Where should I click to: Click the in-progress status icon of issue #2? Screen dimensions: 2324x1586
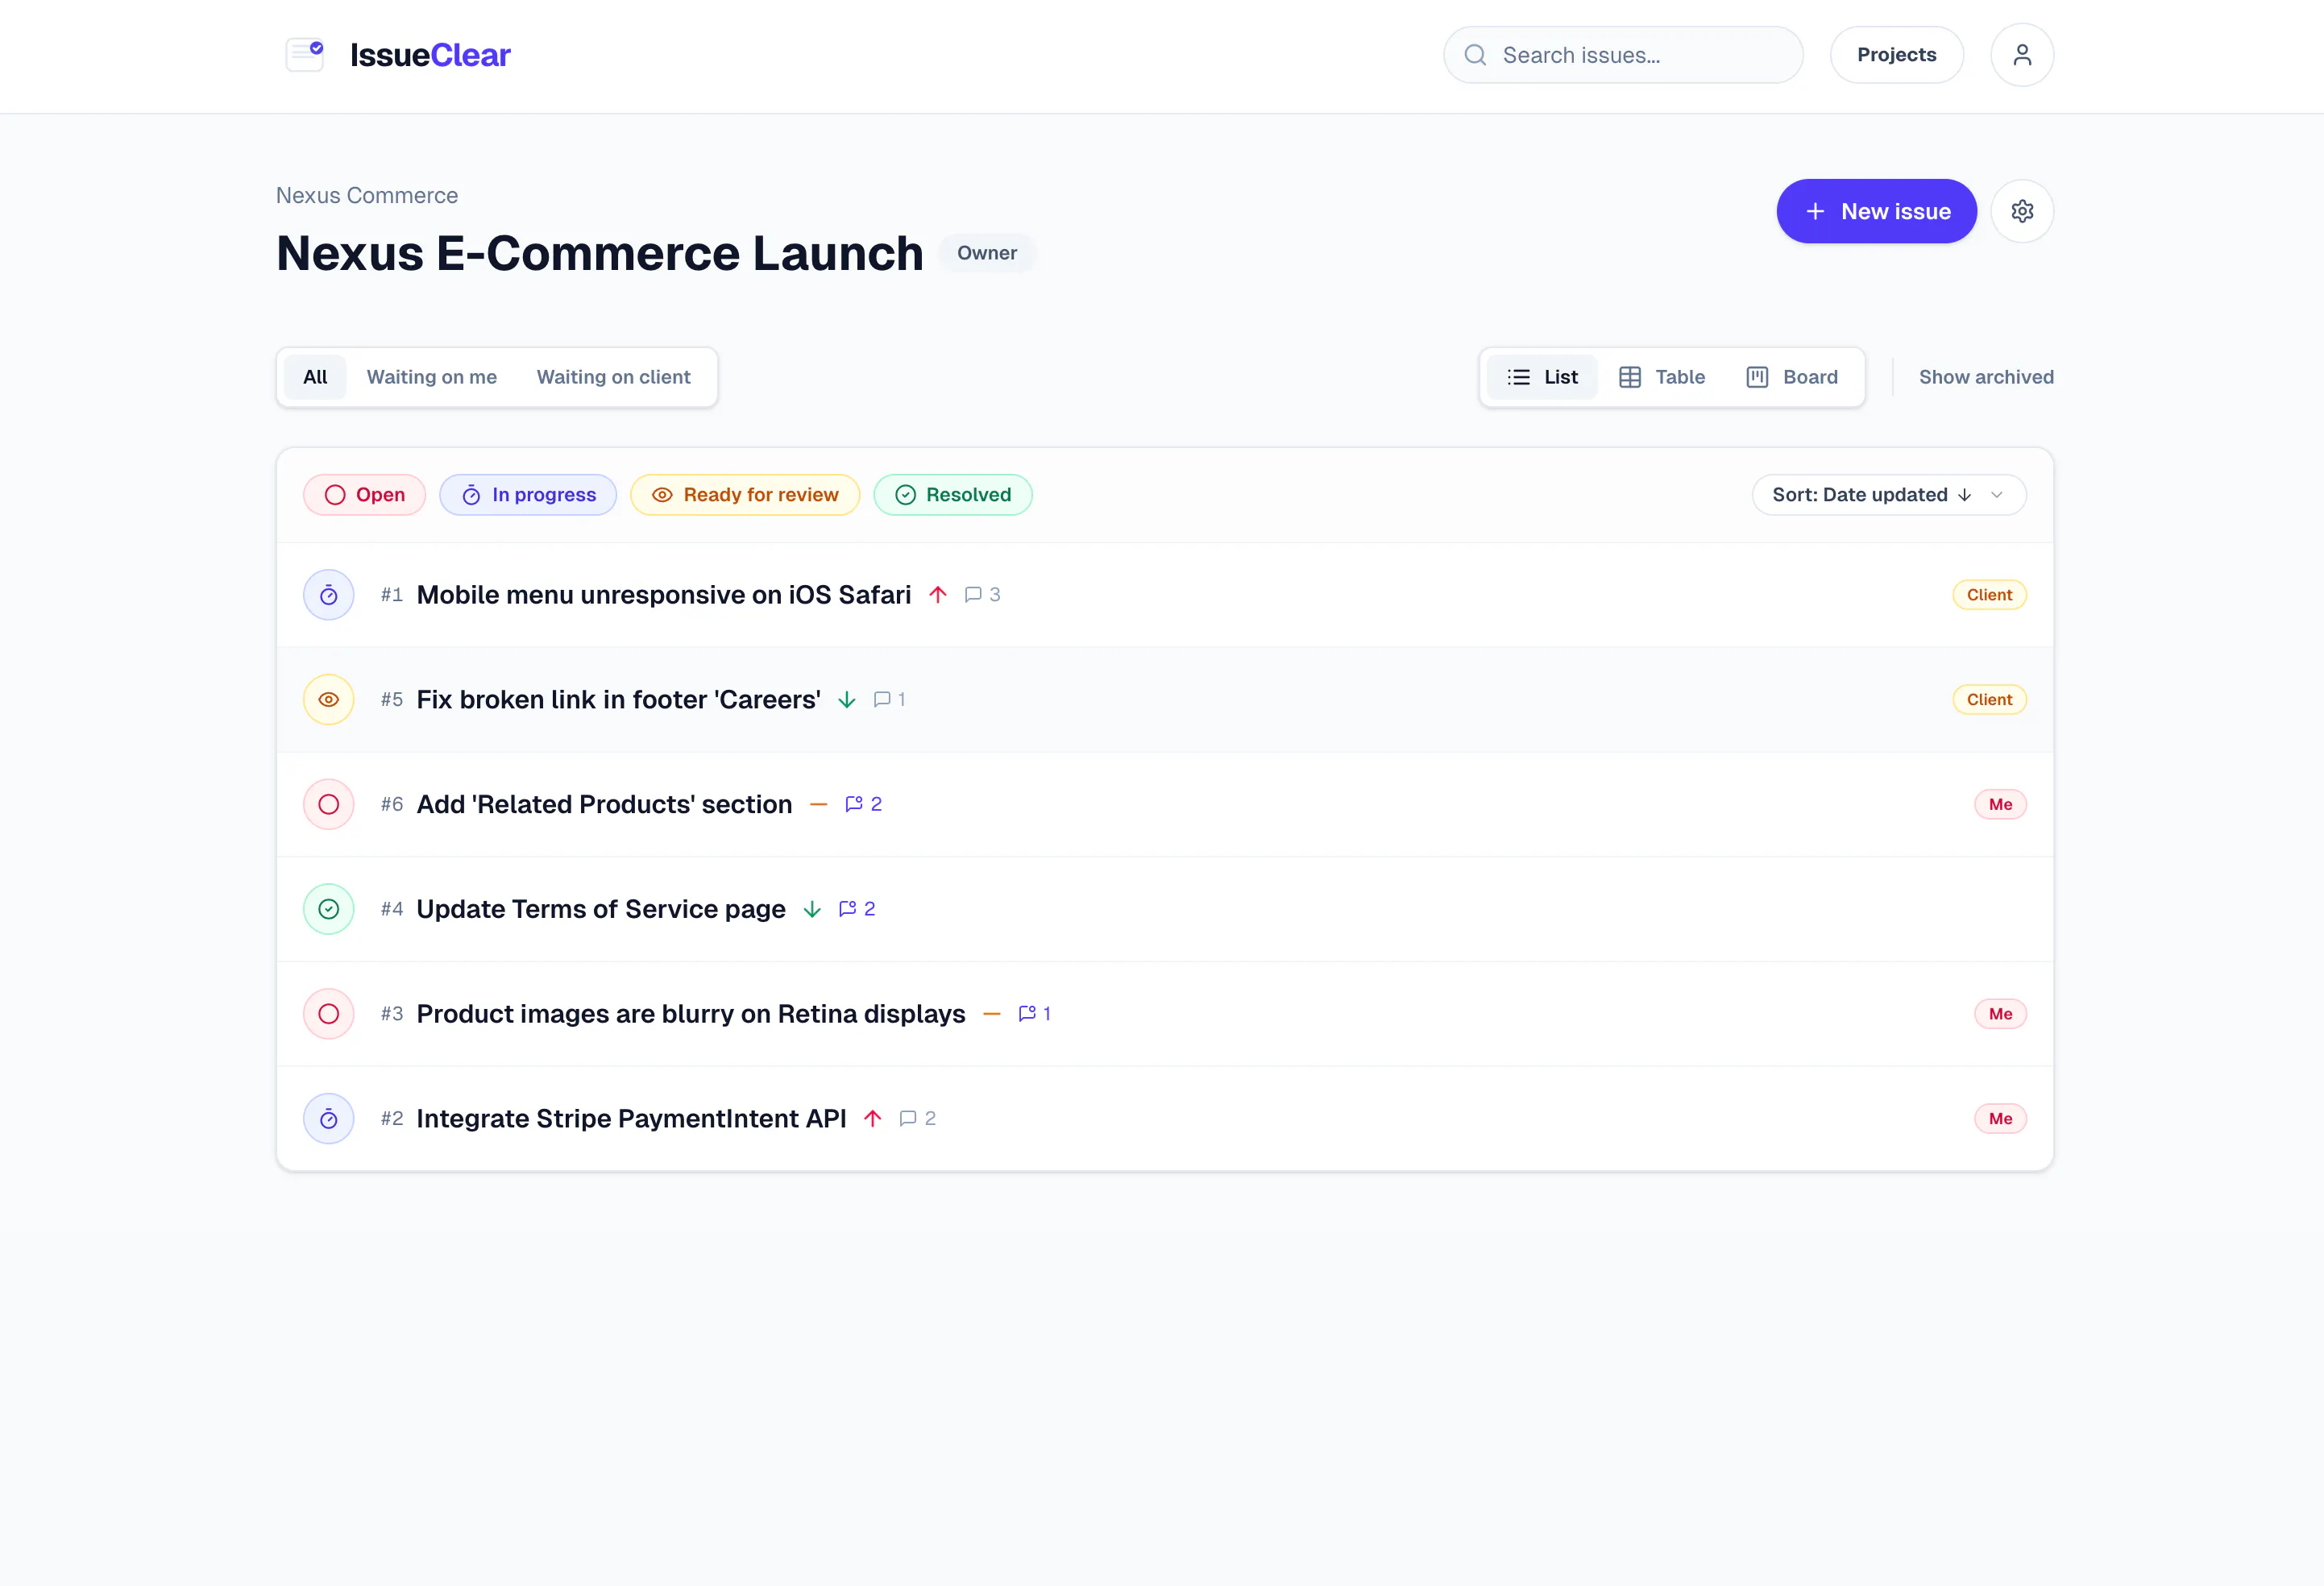[x=328, y=1119]
